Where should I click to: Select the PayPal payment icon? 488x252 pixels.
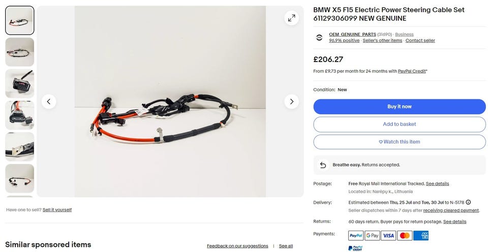coord(356,236)
